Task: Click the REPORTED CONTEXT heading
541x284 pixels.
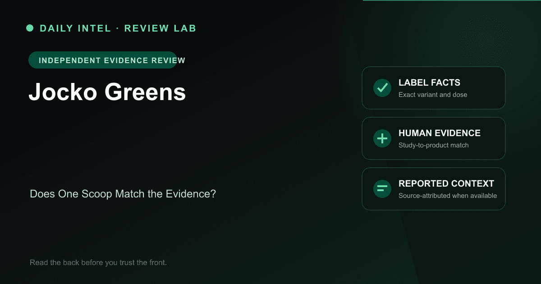Action: click(446, 184)
